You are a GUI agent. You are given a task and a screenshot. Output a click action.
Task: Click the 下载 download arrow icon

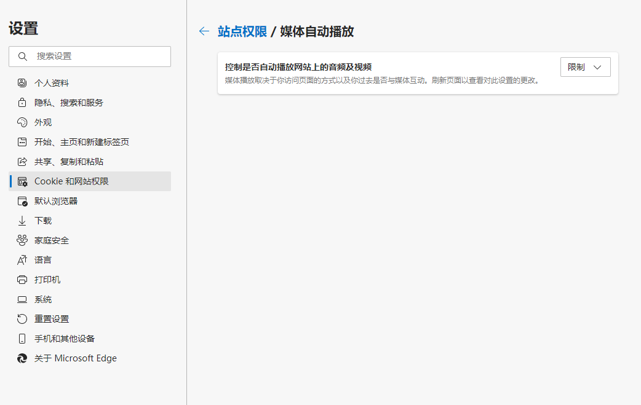point(23,220)
